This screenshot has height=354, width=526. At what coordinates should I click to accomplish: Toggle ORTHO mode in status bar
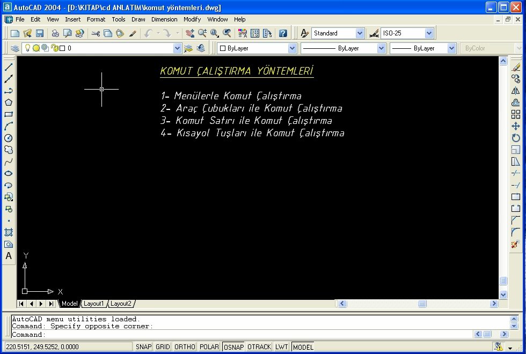pyautogui.click(x=185, y=346)
